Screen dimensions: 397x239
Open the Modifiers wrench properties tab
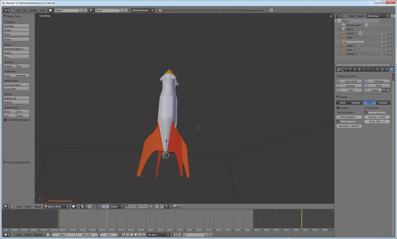(x=368, y=69)
